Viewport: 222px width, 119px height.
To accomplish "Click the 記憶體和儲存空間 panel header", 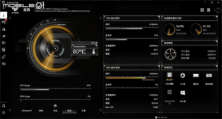I will coord(189,18).
